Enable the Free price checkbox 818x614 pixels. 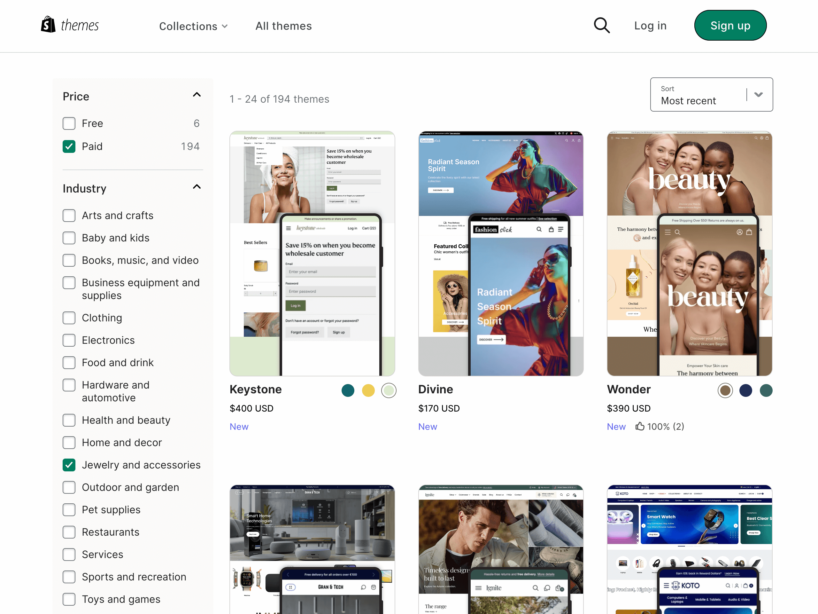[x=69, y=123]
